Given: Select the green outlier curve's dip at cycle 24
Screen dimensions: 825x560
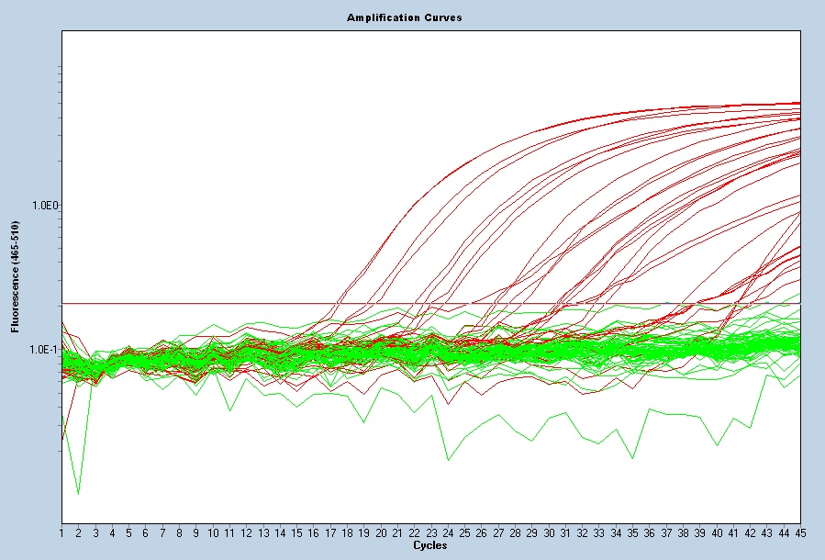Looking at the screenshot, I should [448, 459].
